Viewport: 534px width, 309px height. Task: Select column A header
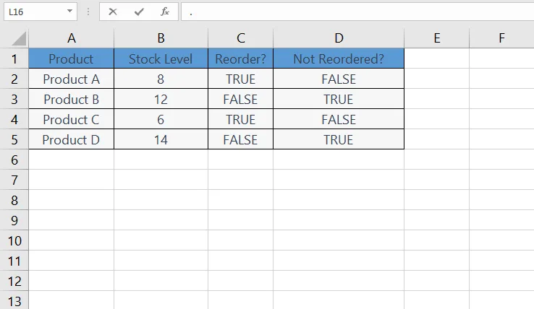[x=71, y=38]
